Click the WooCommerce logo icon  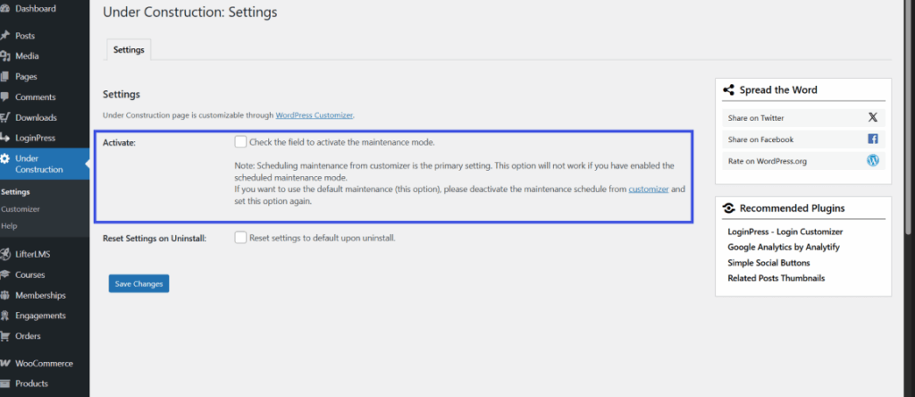[x=4, y=363]
